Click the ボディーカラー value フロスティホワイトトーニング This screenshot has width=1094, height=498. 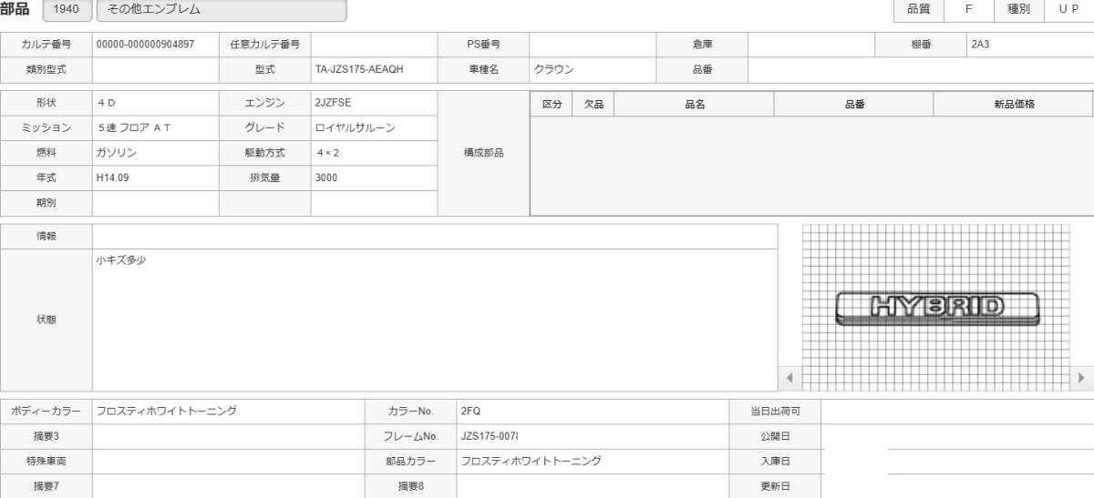pos(167,411)
